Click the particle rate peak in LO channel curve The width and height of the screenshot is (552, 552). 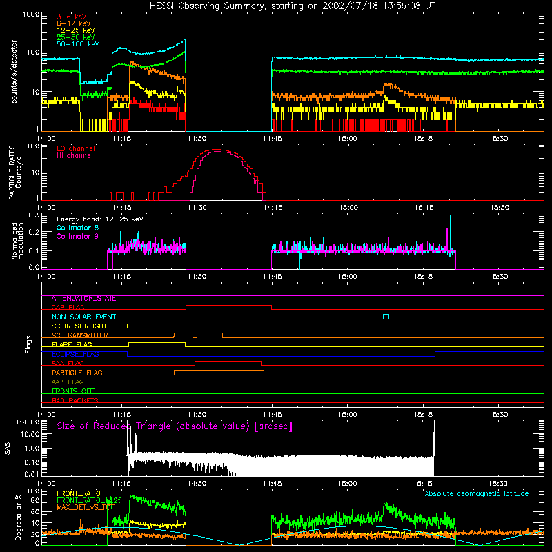(x=217, y=150)
